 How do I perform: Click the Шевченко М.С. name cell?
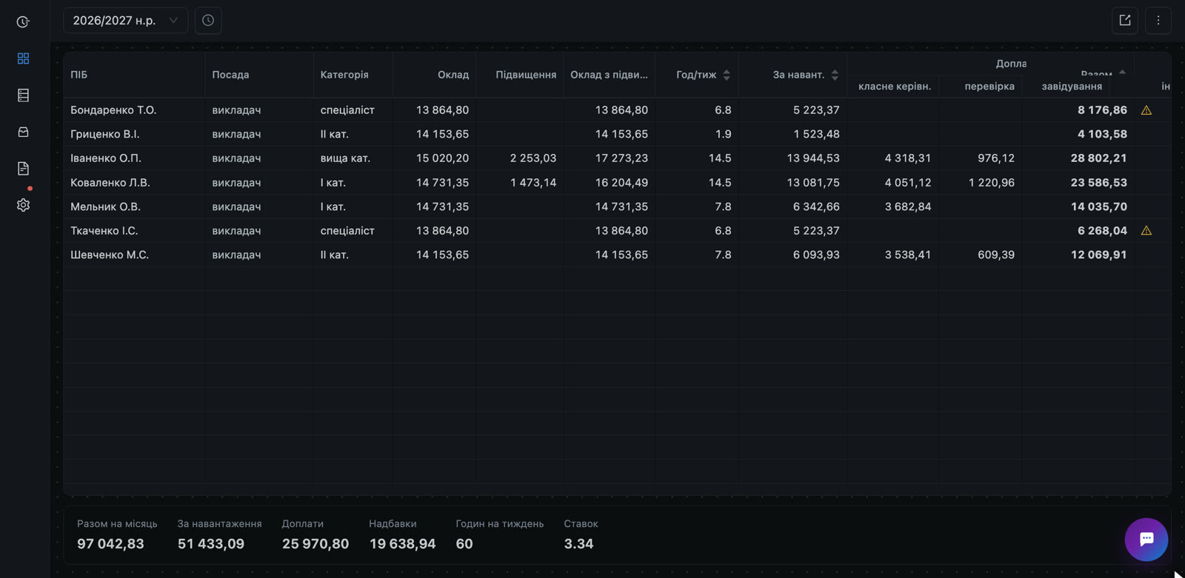110,255
